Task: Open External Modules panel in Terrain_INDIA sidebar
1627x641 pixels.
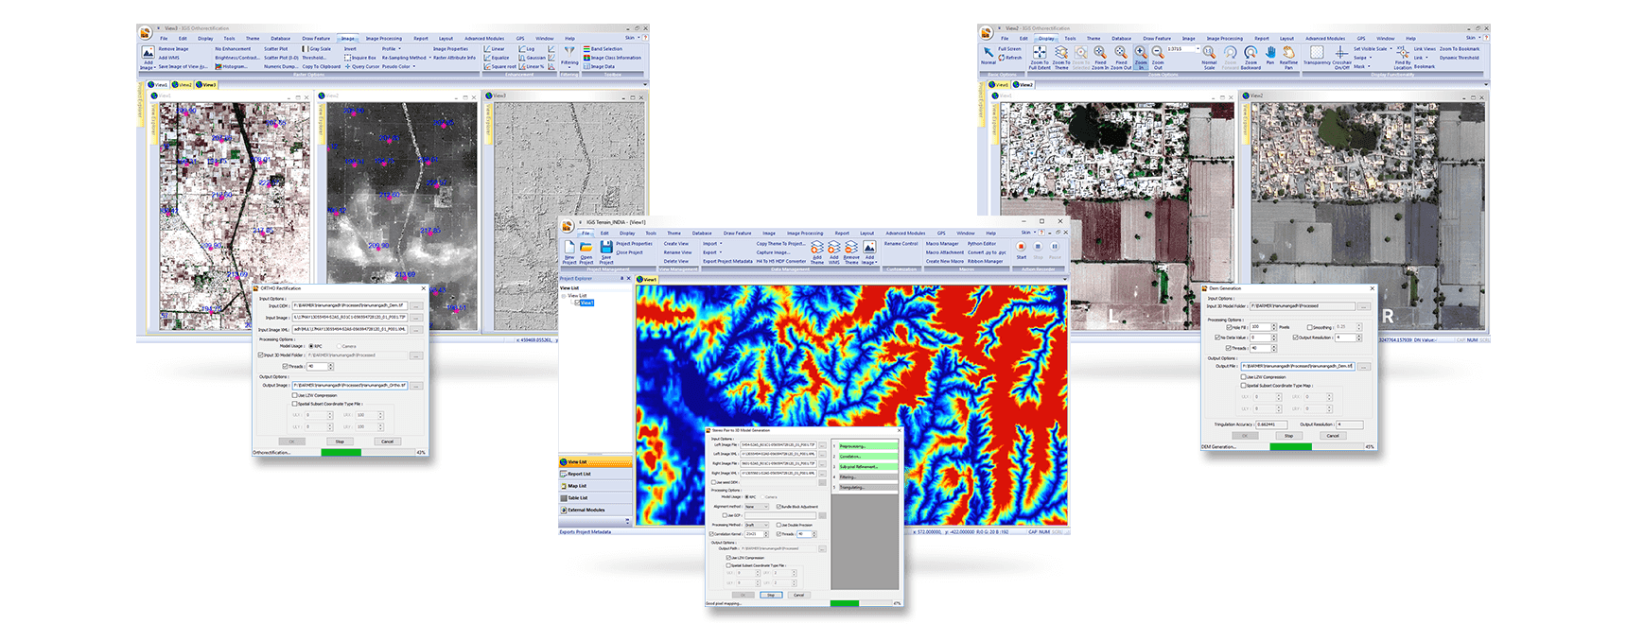Action: (x=596, y=510)
